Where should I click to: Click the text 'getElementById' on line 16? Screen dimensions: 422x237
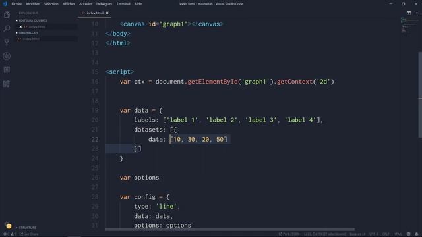212,82
